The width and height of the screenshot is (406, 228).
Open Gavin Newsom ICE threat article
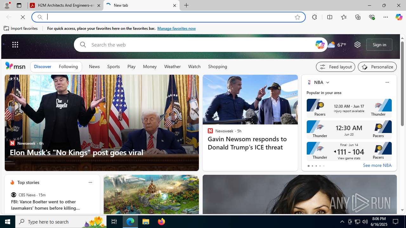point(247,143)
